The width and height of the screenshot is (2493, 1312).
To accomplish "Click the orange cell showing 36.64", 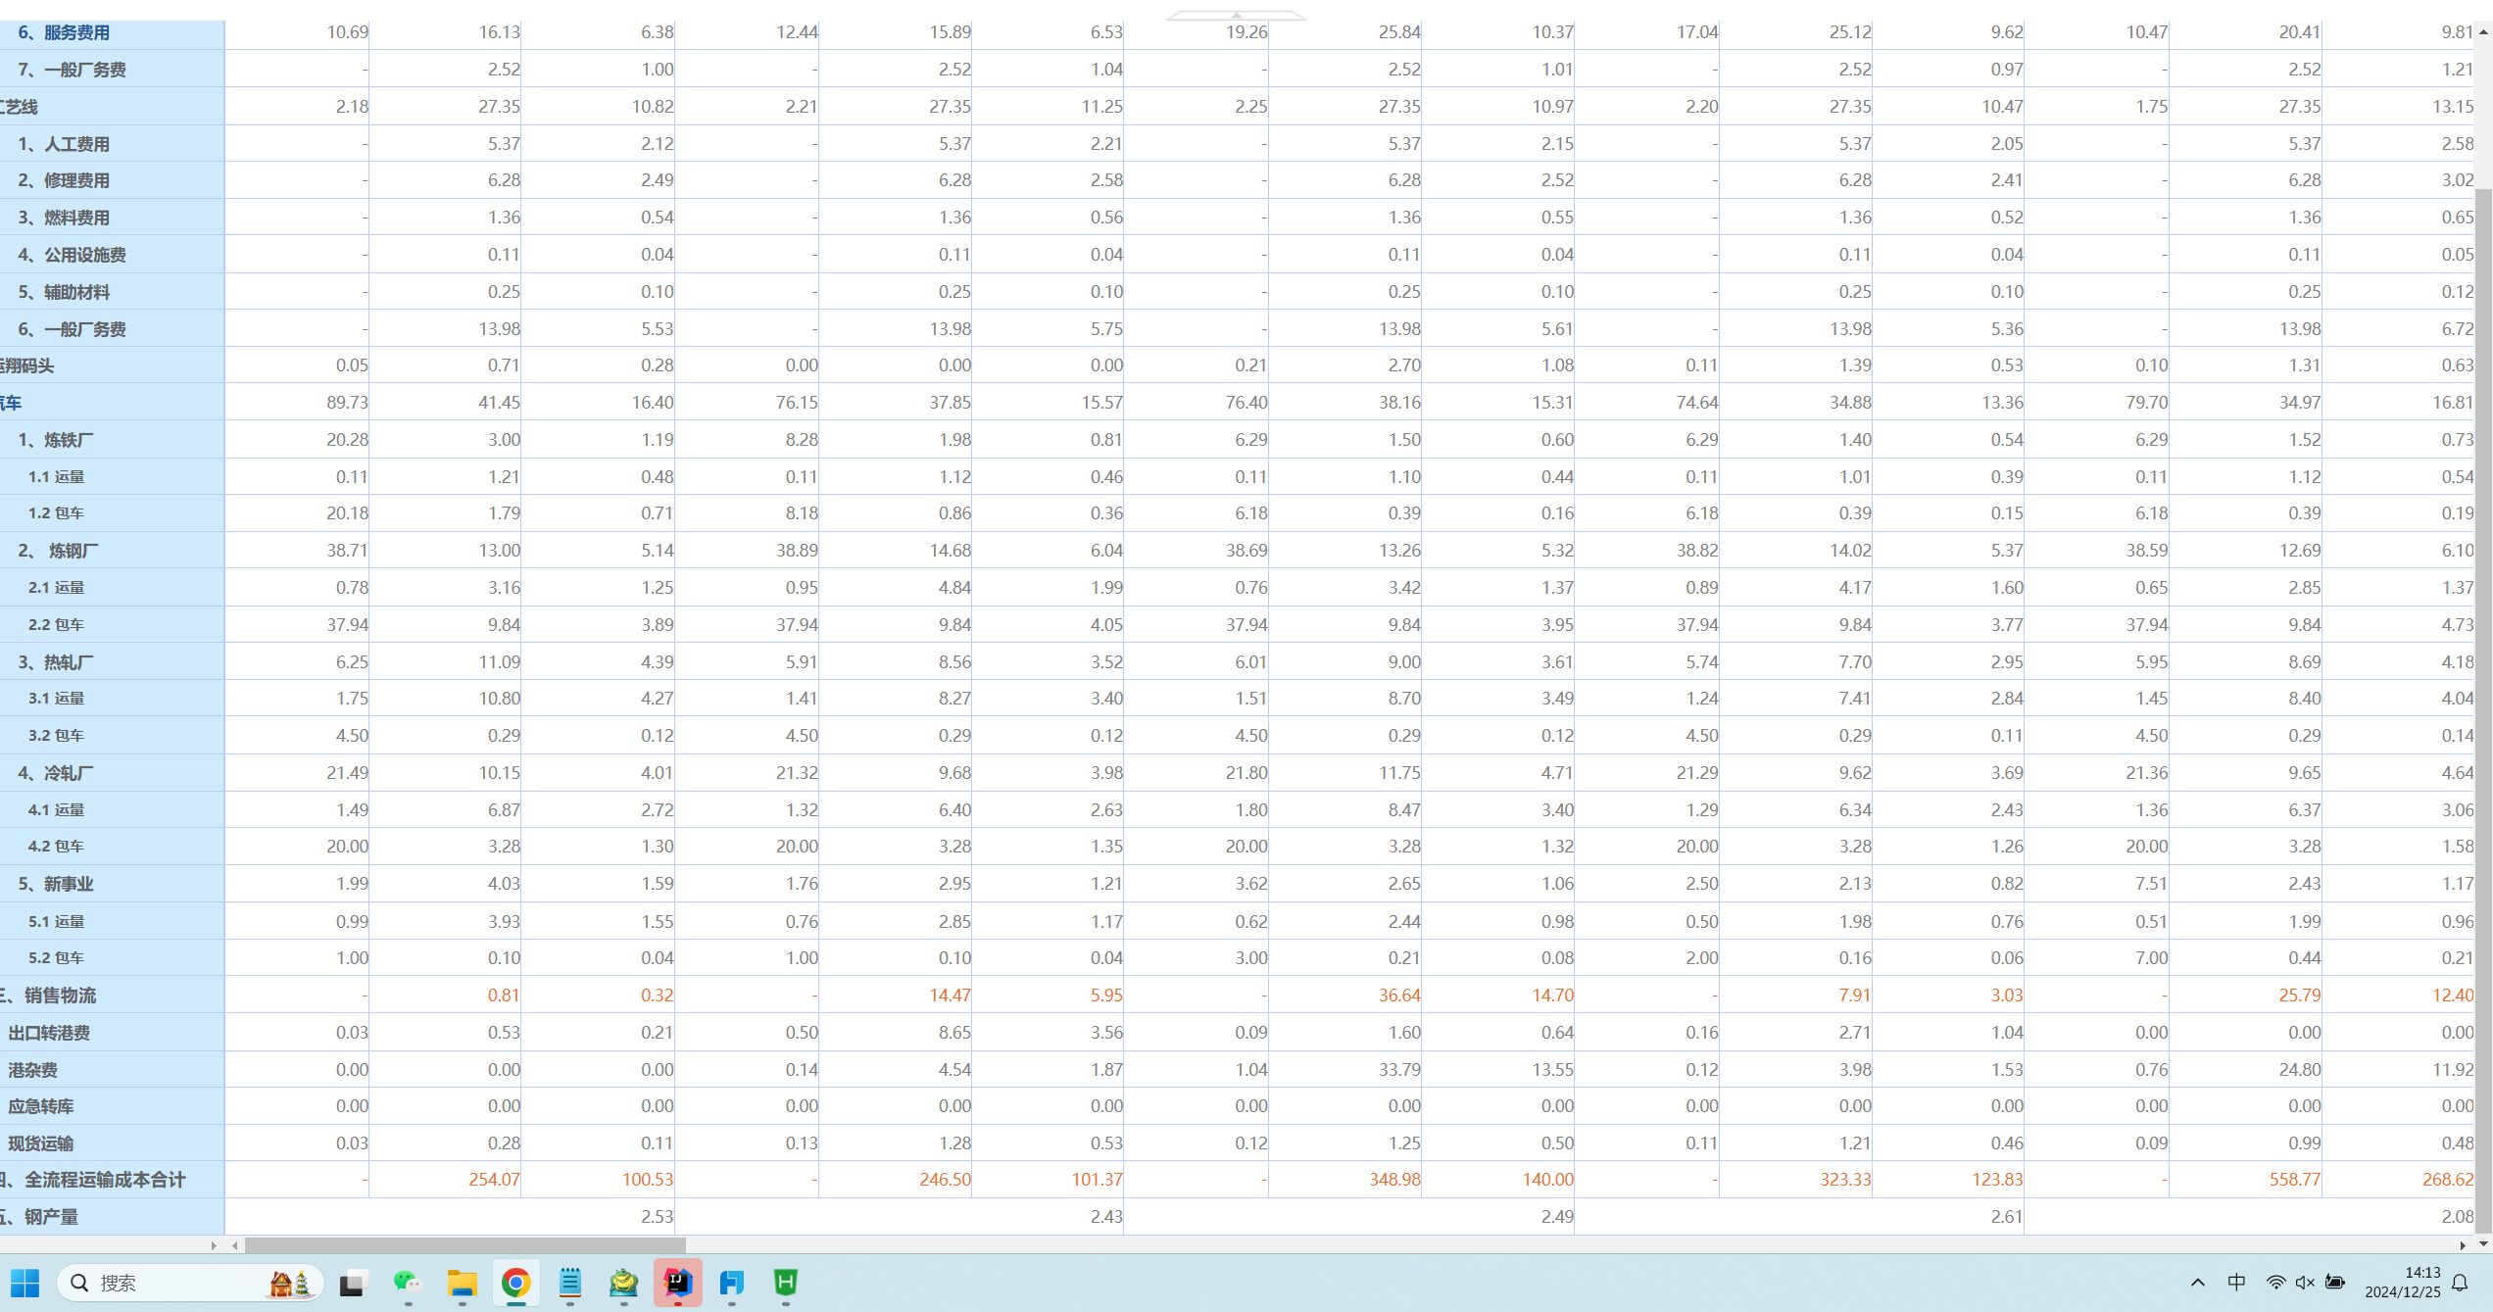I will coord(1345,996).
